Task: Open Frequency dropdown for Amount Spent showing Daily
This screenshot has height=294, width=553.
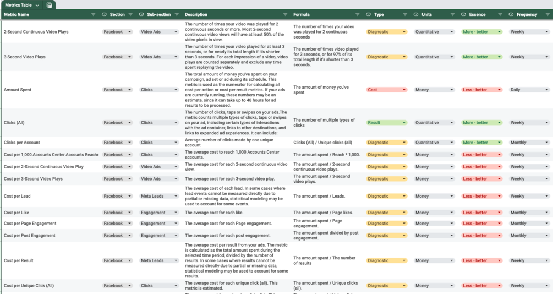Action: click(529, 90)
